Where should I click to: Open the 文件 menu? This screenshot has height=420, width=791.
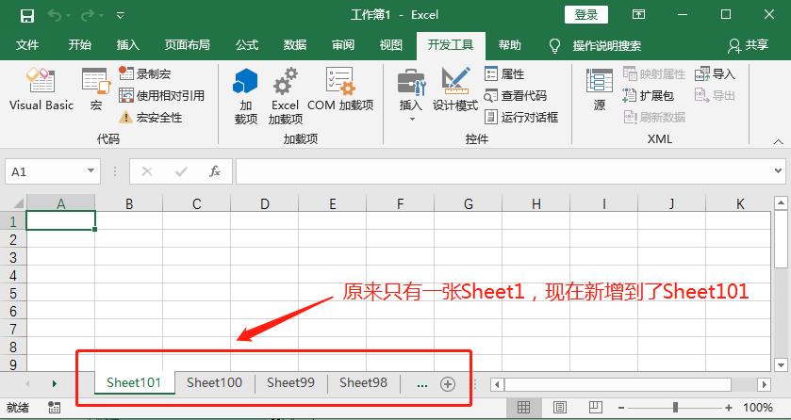click(x=27, y=45)
